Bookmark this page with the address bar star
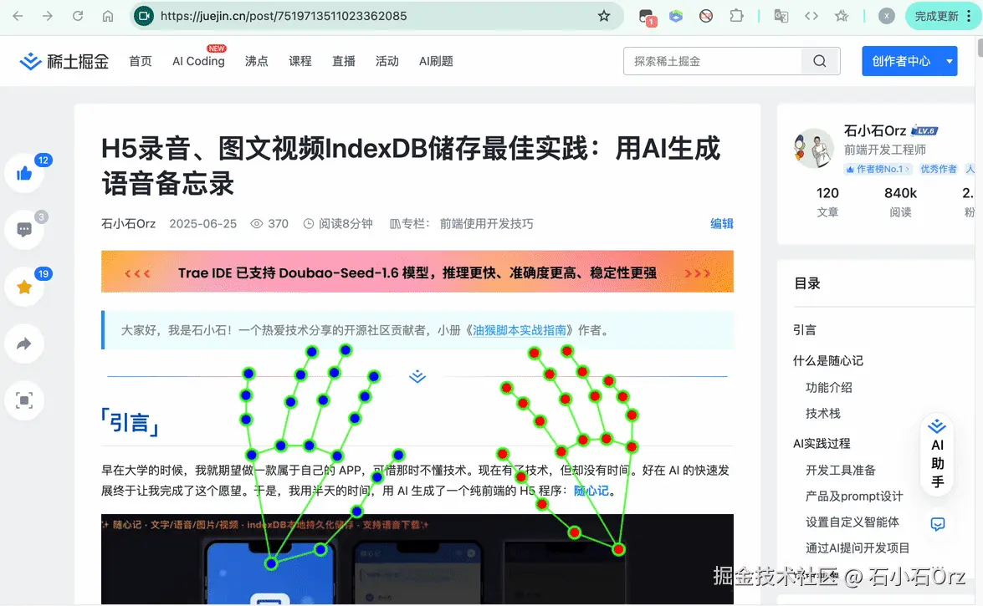Image resolution: width=983 pixels, height=606 pixels. (604, 16)
